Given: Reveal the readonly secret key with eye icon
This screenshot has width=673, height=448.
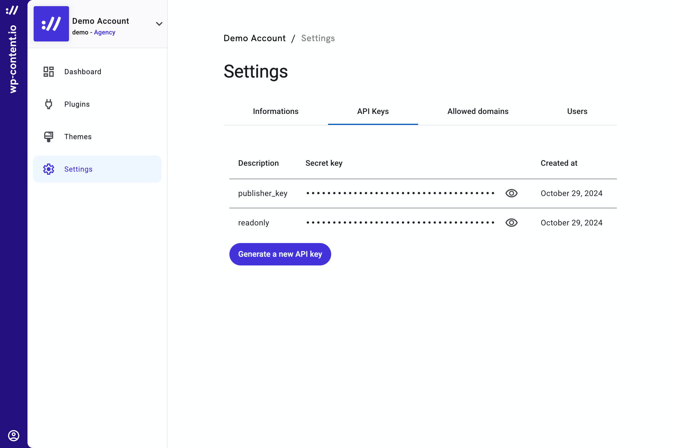Looking at the screenshot, I should click(511, 223).
